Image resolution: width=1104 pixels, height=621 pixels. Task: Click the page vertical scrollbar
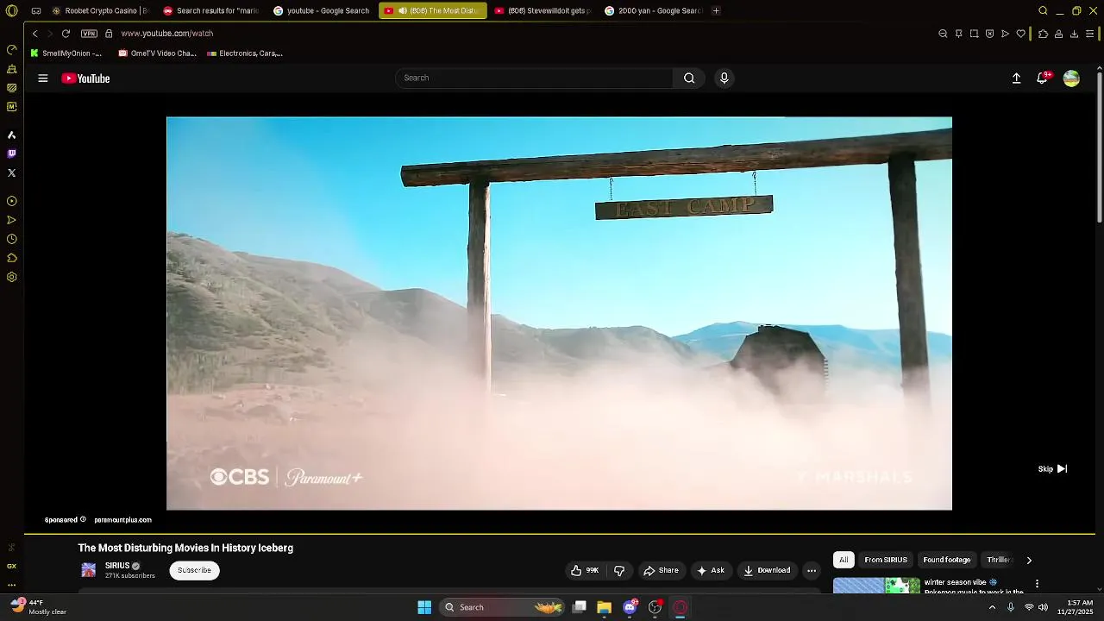(1099, 147)
